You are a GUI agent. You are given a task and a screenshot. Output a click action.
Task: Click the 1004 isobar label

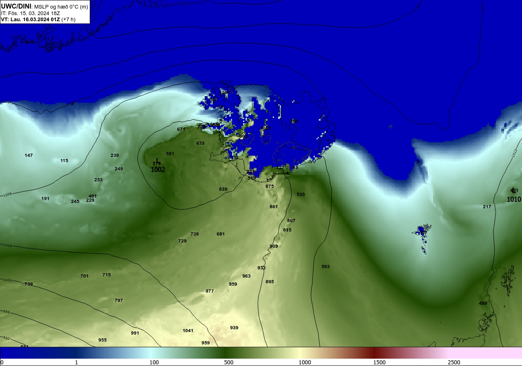pyautogui.click(x=7, y=245)
